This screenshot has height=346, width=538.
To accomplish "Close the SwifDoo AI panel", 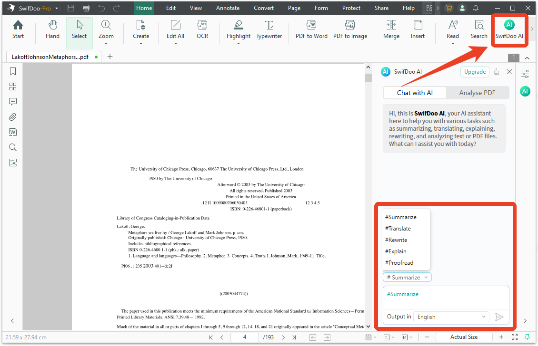I will point(509,72).
